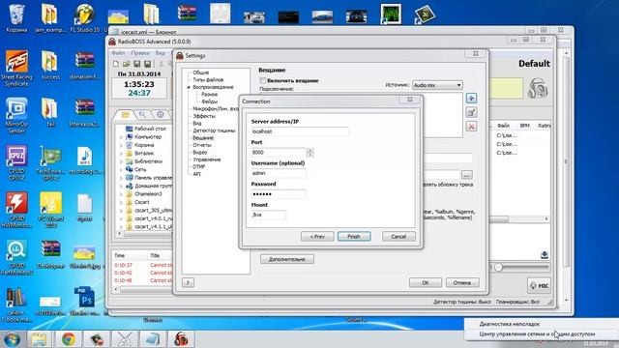619x348 pixels.
Task: Open the Вид menu in RadioBOSS
Action: 160,53
